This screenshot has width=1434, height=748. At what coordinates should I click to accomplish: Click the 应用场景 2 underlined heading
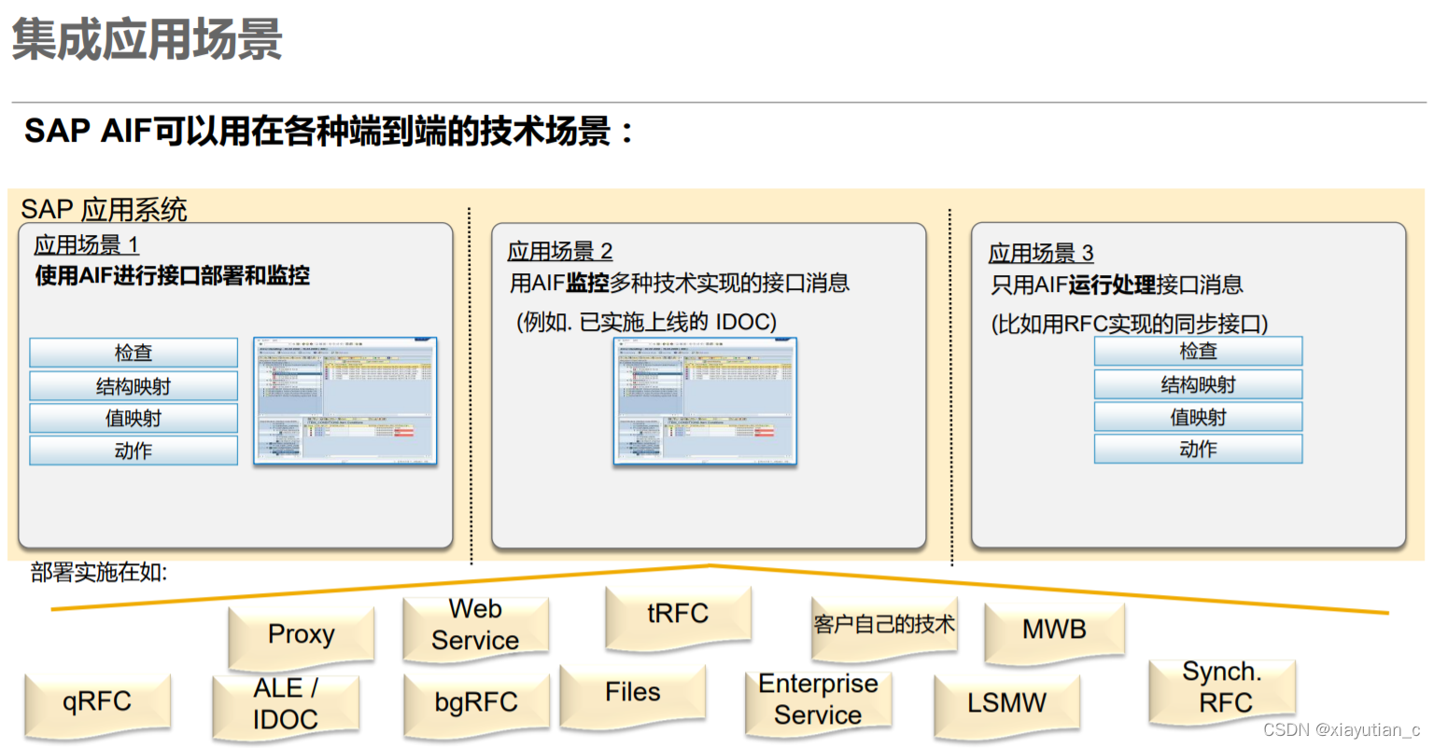560,251
